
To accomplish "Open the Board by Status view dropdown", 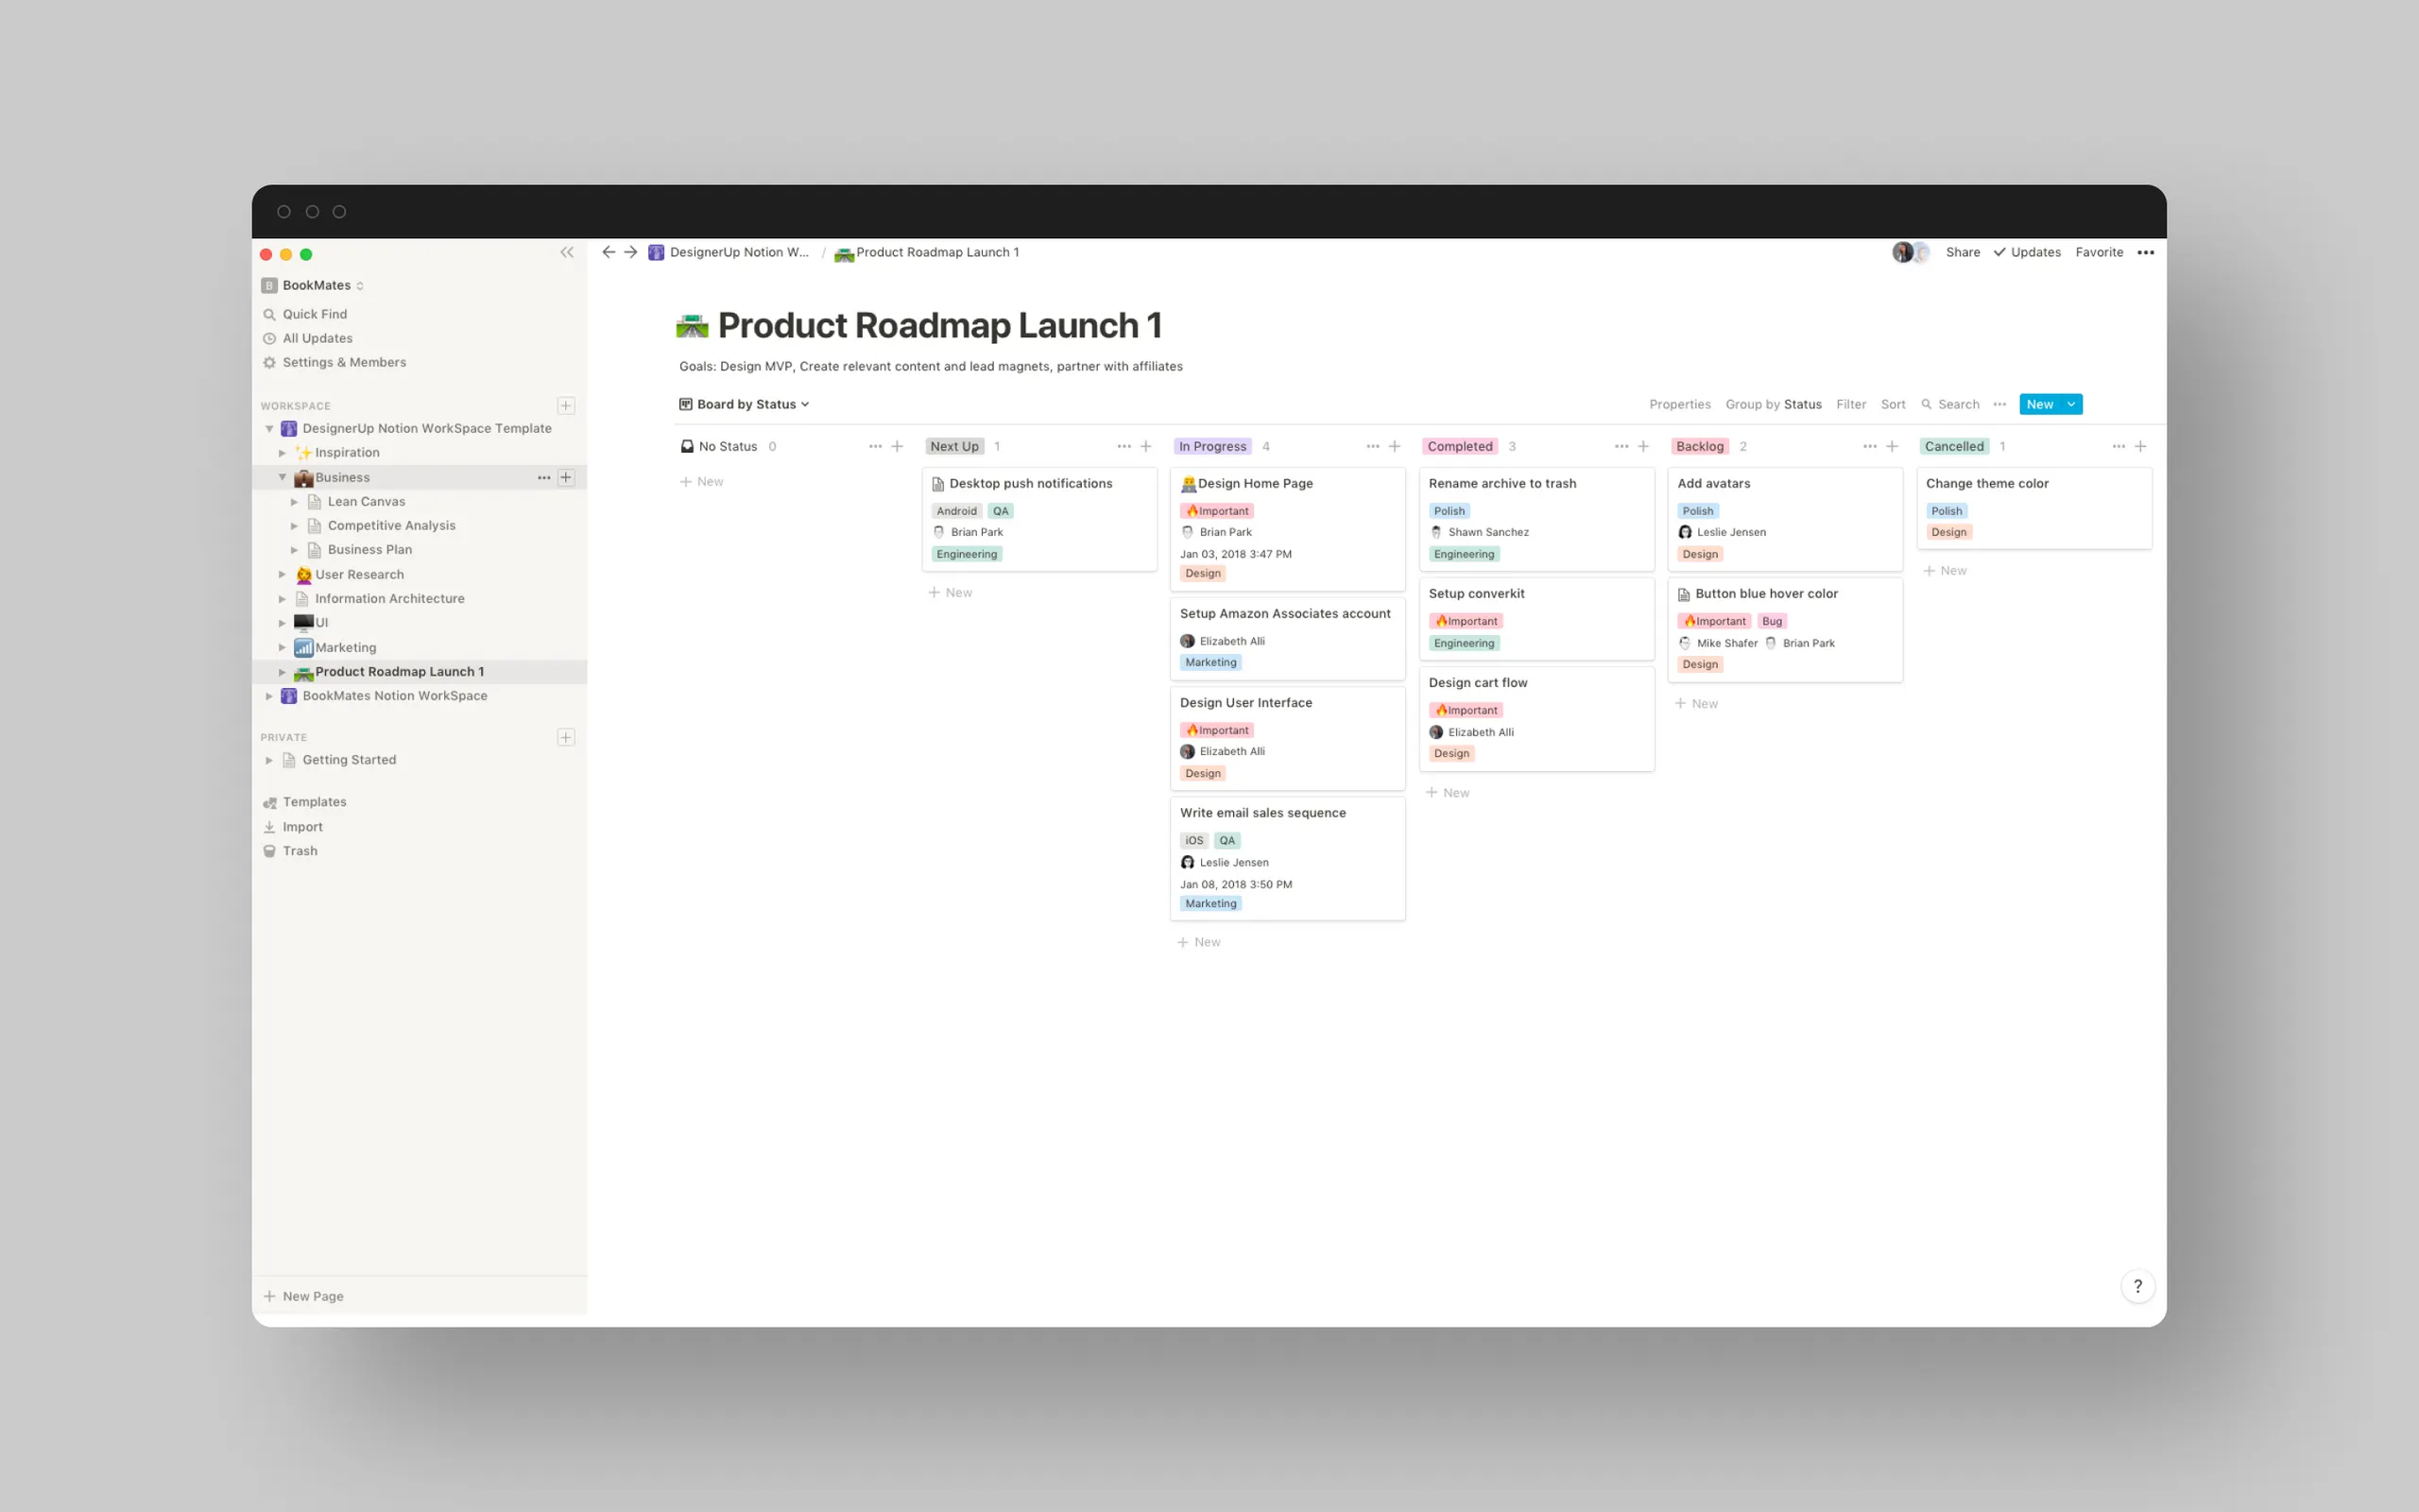I will pyautogui.click(x=745, y=404).
